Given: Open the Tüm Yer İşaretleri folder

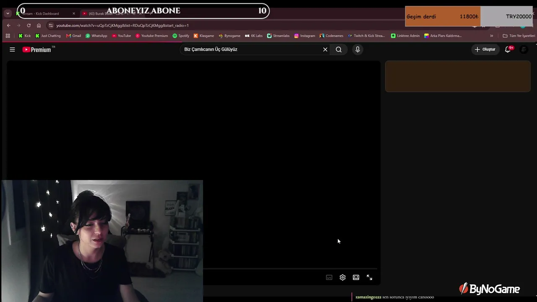Looking at the screenshot, I should pyautogui.click(x=519, y=36).
